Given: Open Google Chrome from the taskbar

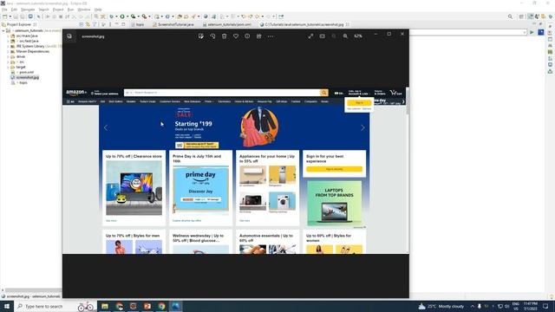Looking at the screenshot, I should click(x=162, y=306).
